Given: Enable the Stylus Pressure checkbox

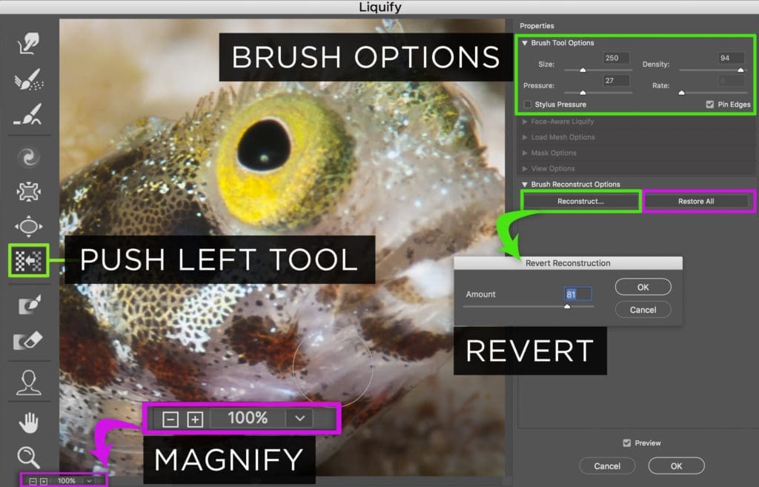Looking at the screenshot, I should 528,105.
